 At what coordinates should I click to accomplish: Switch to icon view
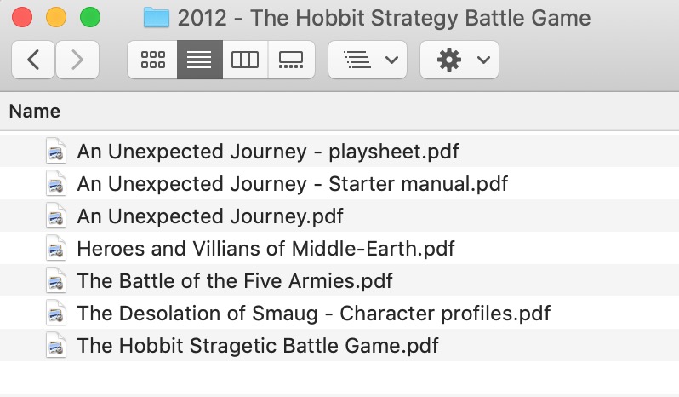coord(152,60)
